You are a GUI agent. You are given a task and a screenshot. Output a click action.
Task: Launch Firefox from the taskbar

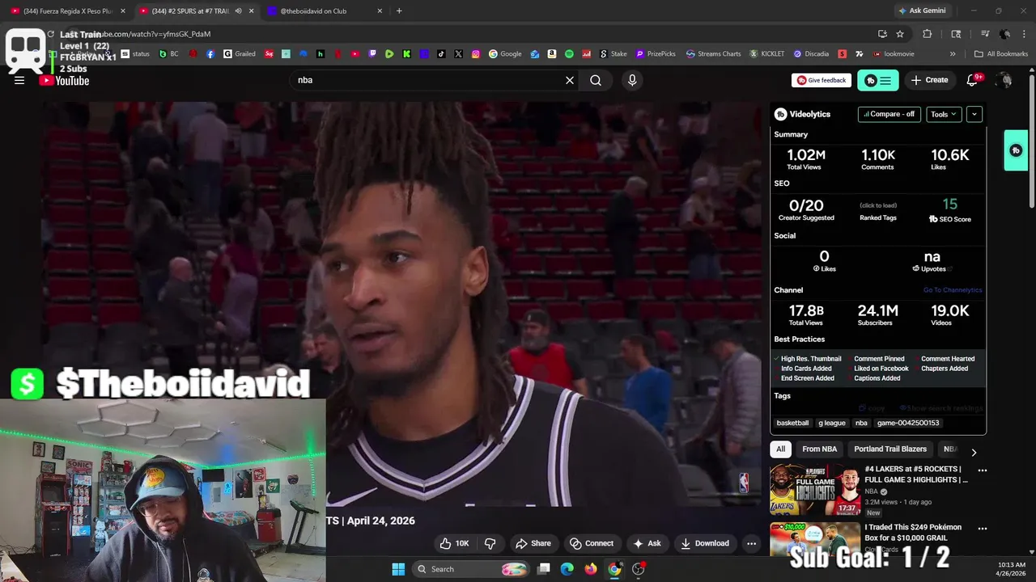[x=591, y=569]
